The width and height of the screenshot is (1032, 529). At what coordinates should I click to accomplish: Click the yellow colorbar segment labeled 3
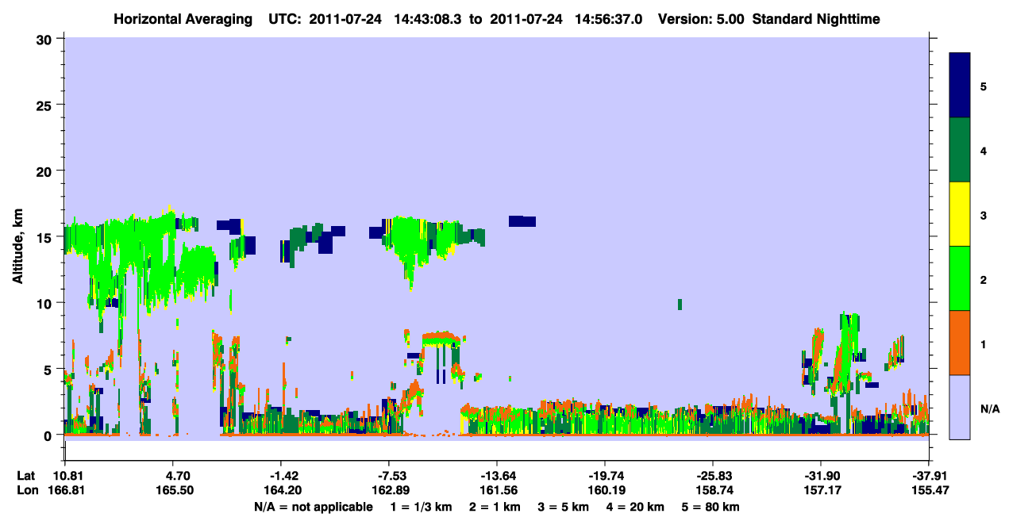pos(960,214)
